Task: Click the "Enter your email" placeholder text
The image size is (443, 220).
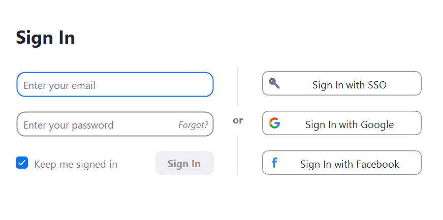Action: 59,85
